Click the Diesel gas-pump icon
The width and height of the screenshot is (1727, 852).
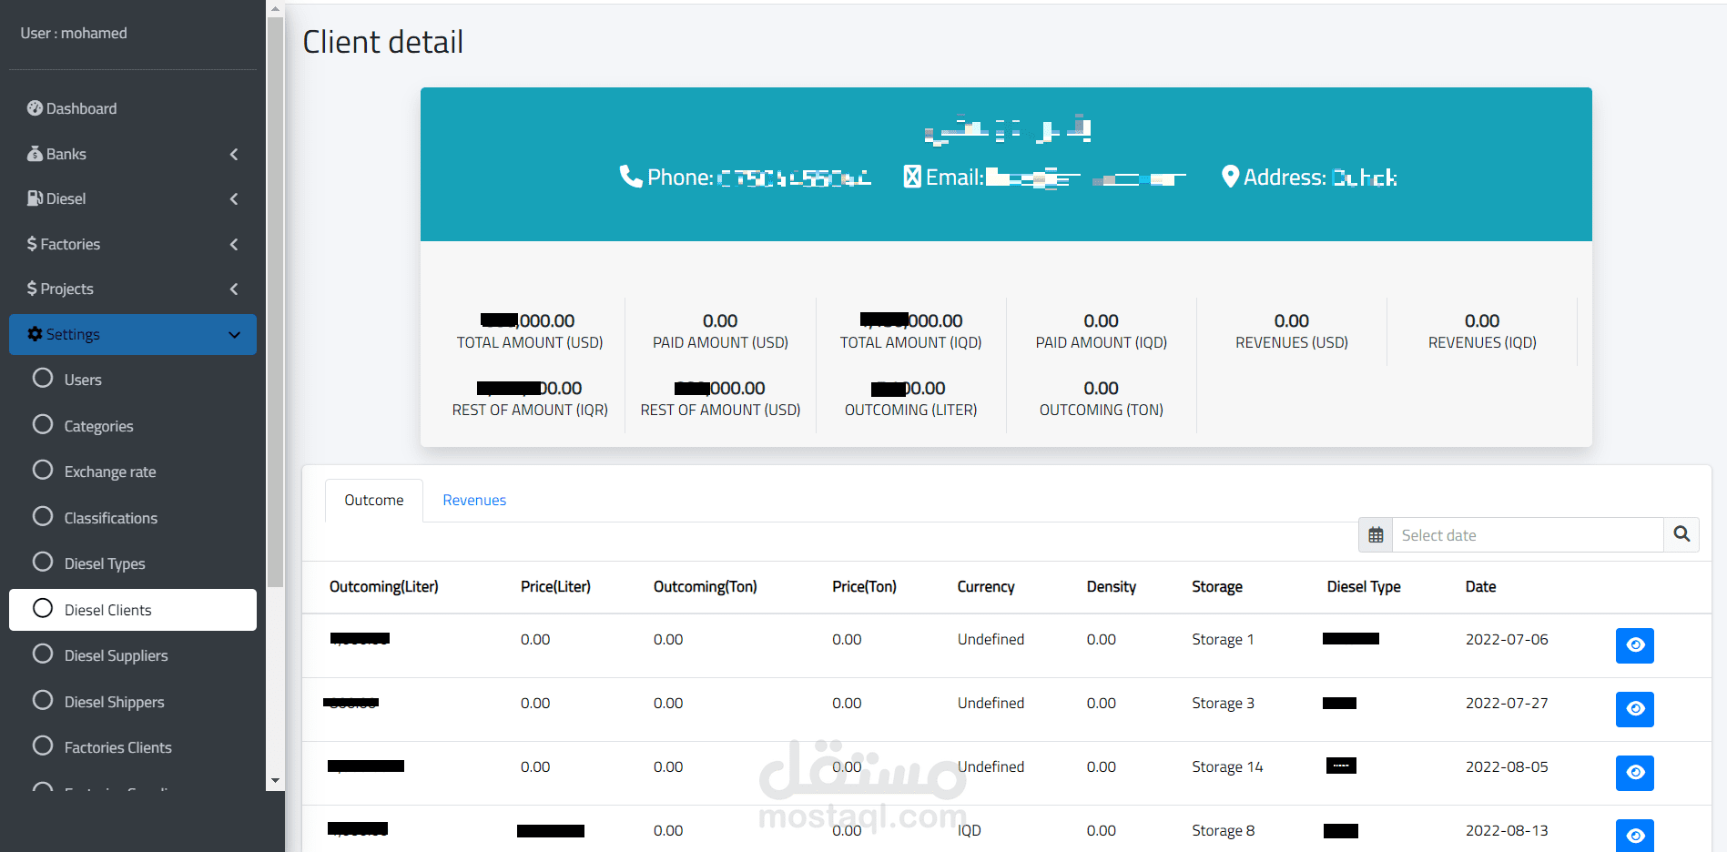click(x=35, y=198)
